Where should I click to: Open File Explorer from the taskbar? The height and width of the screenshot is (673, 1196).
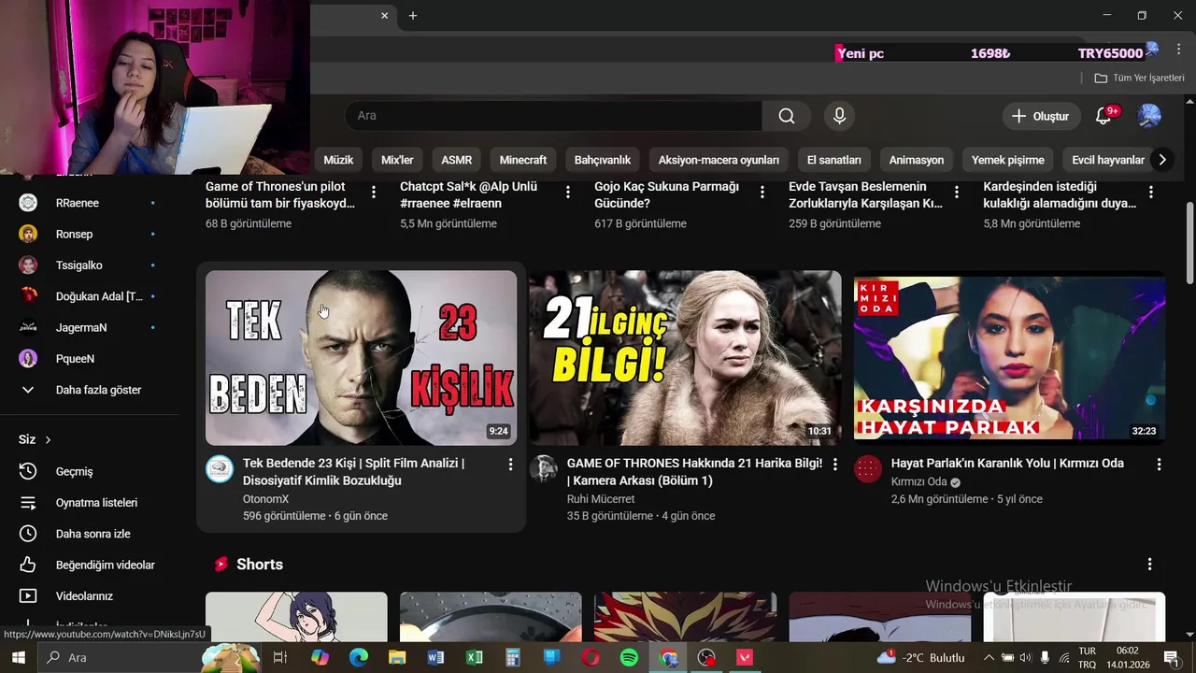pyautogui.click(x=397, y=658)
